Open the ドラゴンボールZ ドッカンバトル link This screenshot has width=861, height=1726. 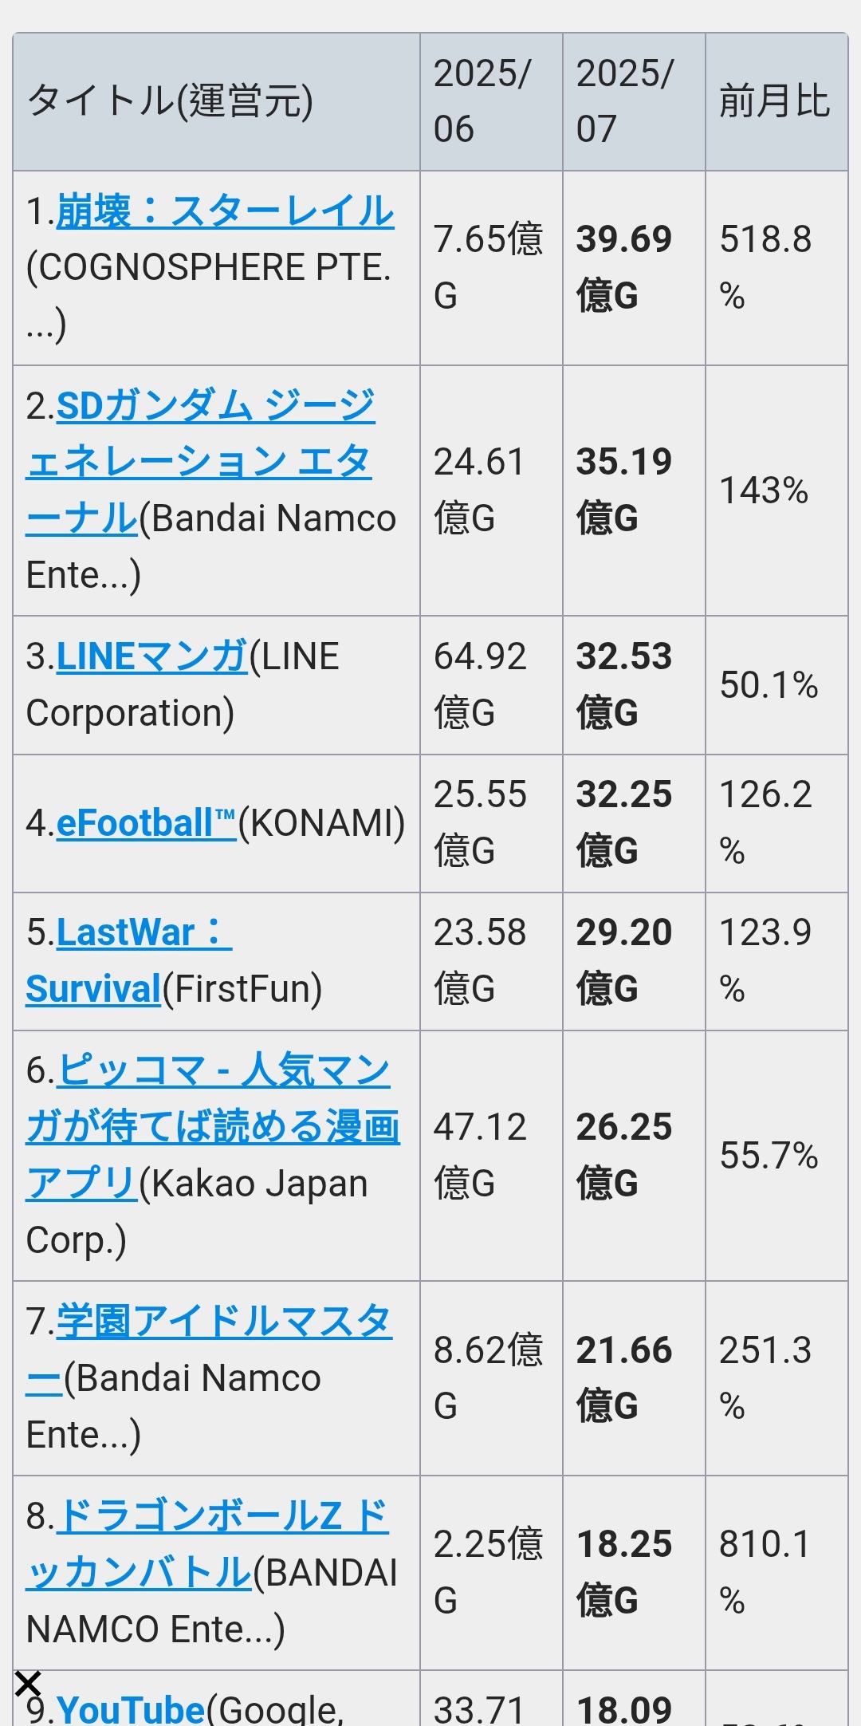click(207, 1544)
